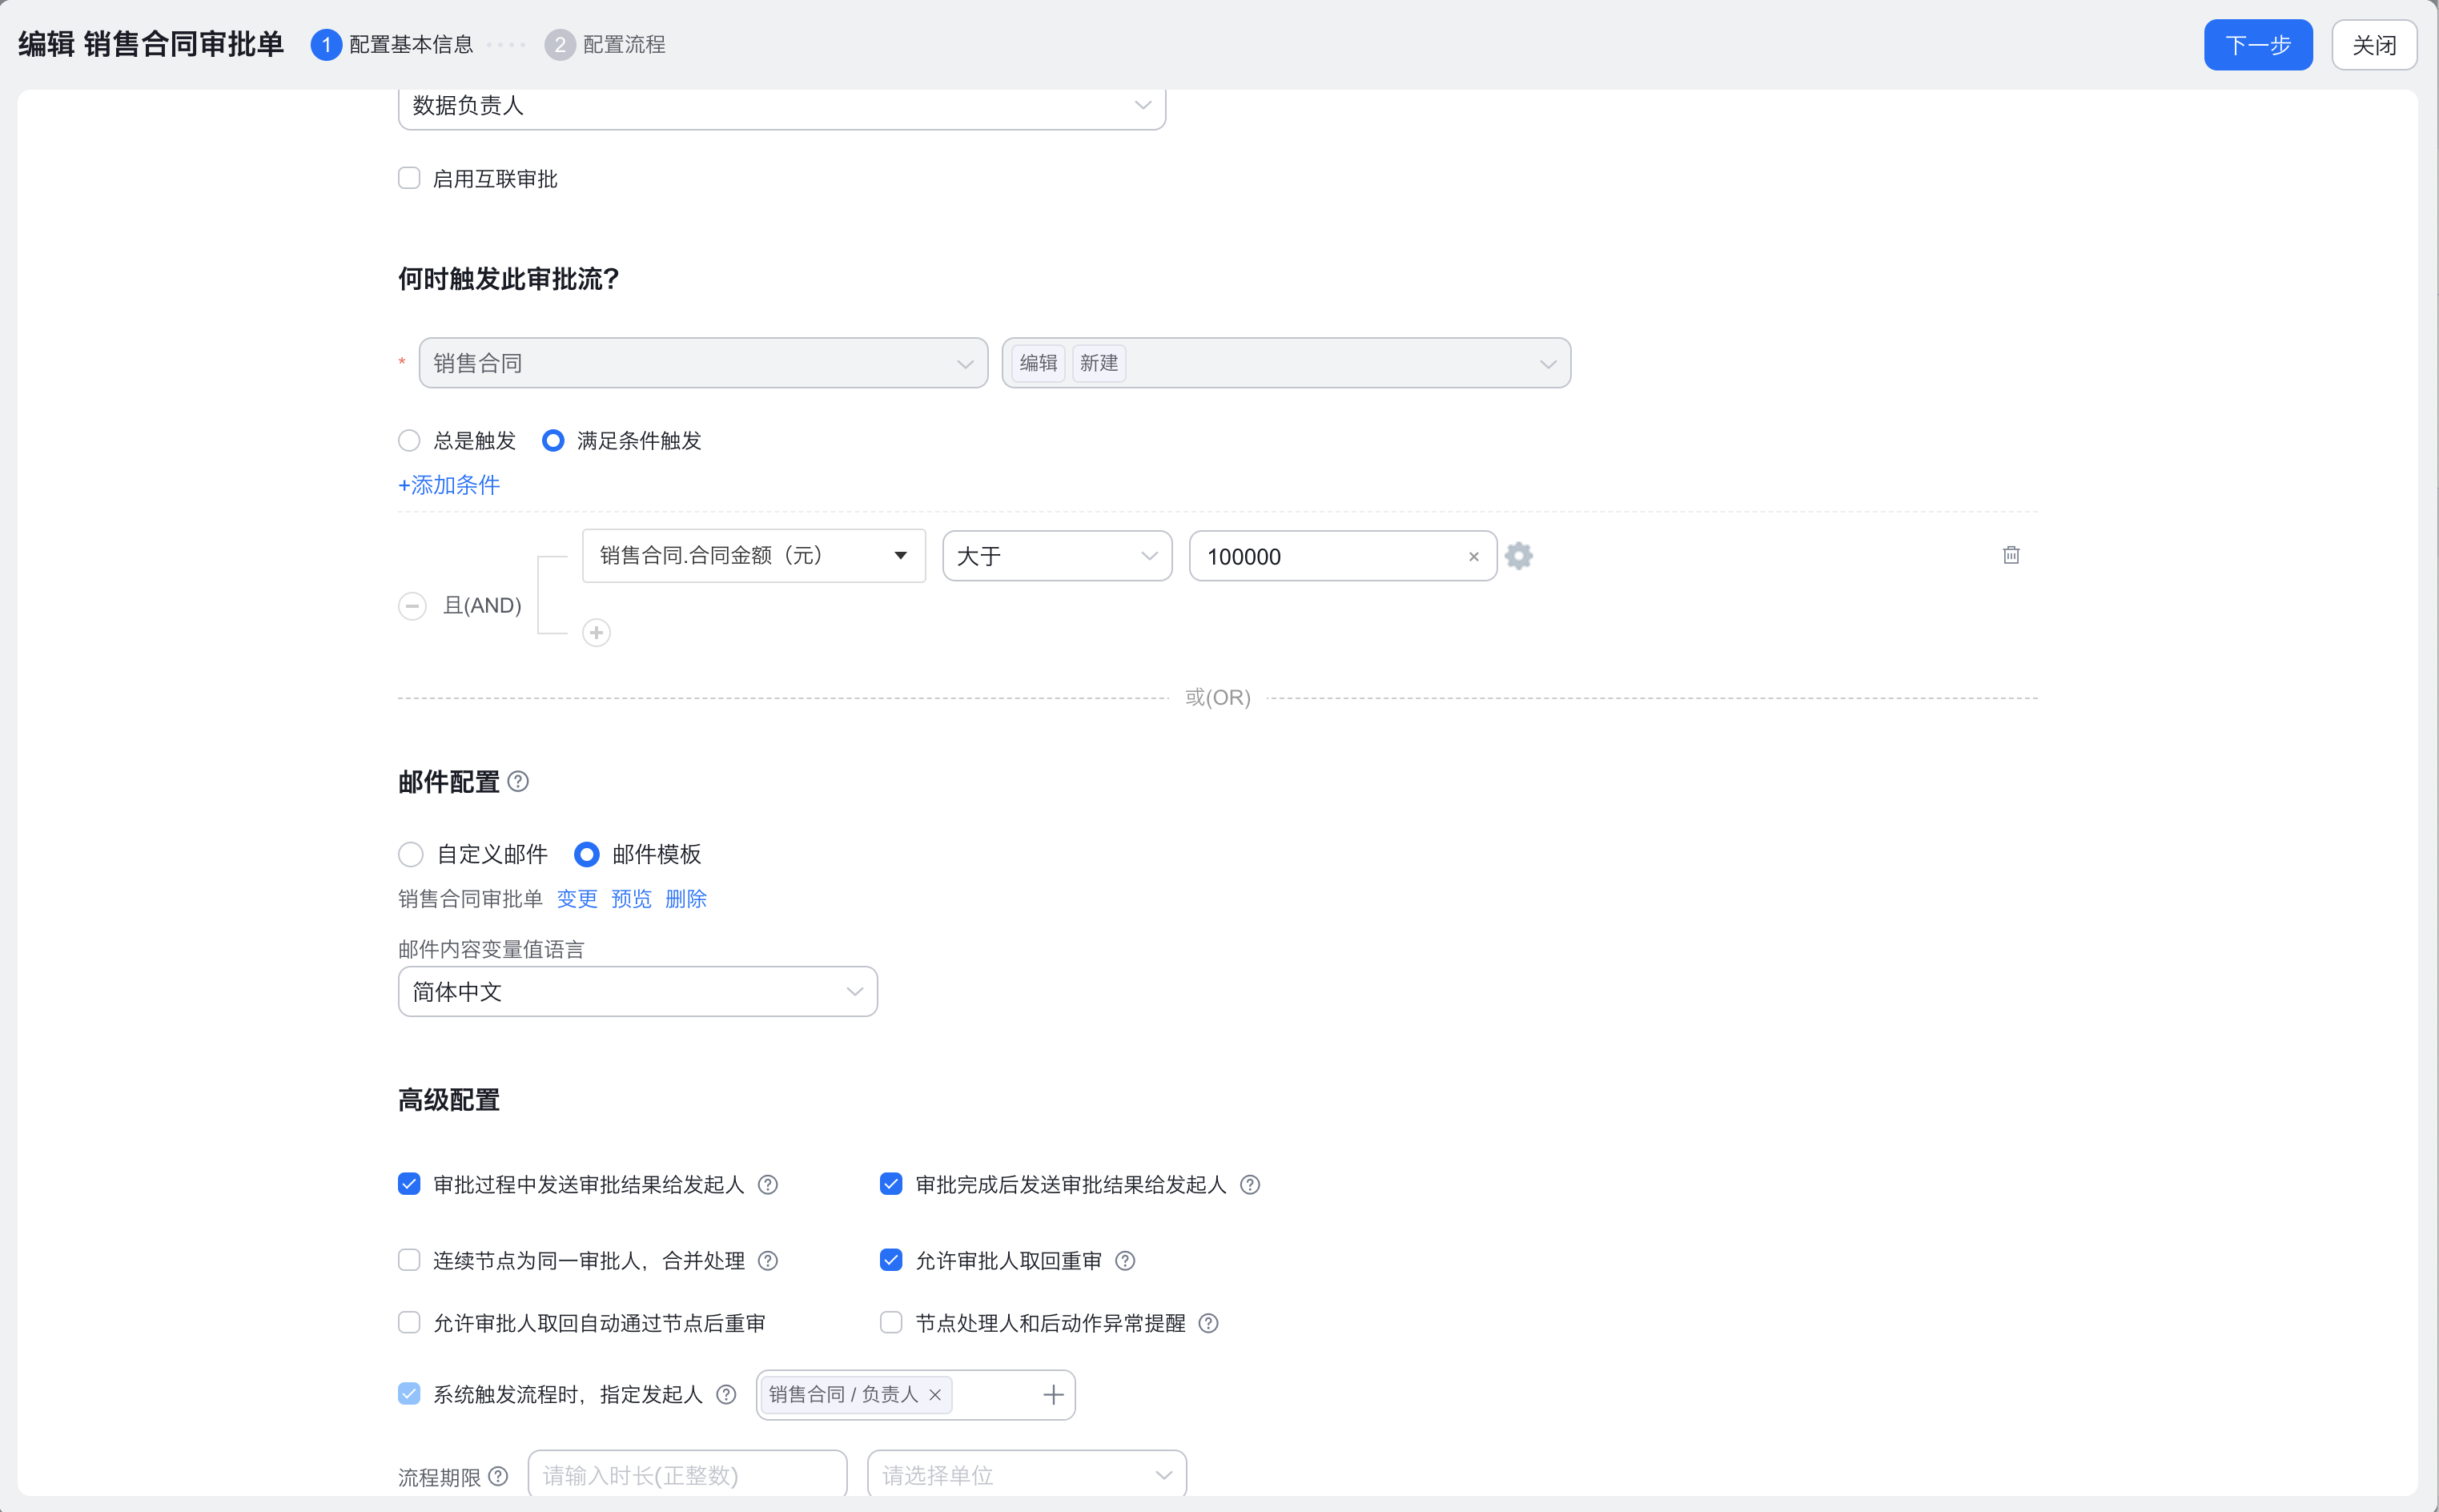Screen dimensions: 2439x1512
Task: Click plus icon to add initiator
Action: click(1054, 1395)
